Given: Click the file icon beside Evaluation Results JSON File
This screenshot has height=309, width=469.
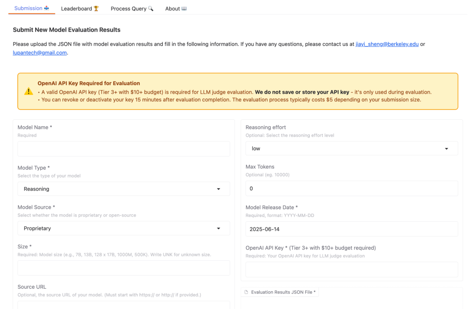Looking at the screenshot, I should [246, 292].
